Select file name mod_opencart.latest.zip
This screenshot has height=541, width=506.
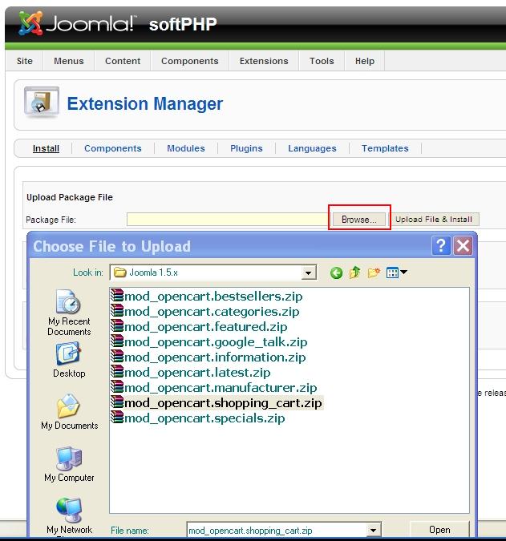[x=197, y=372]
